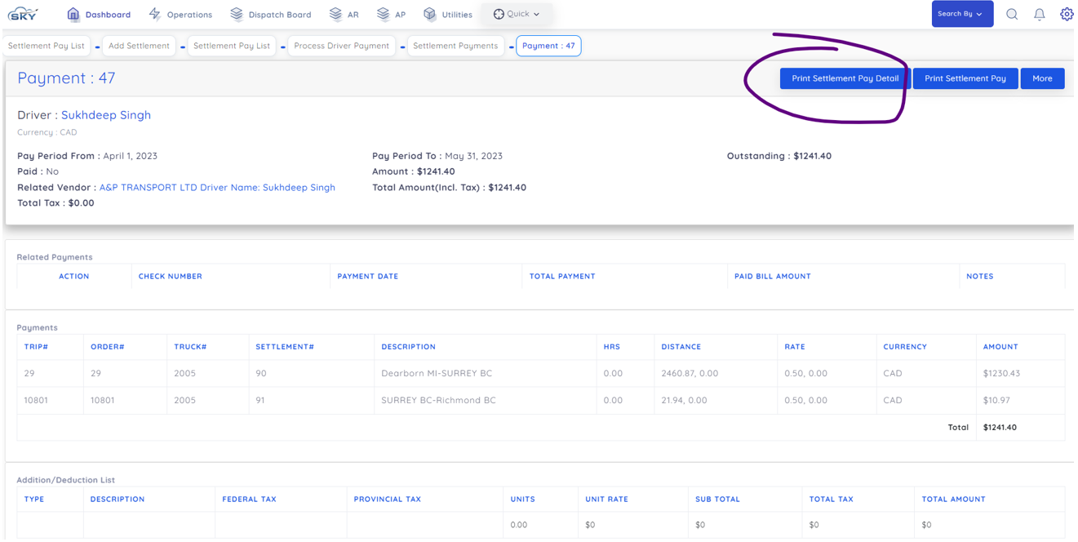Image resolution: width=1078 pixels, height=542 pixels.
Task: Go to the Add Settlement tab
Action: (139, 46)
